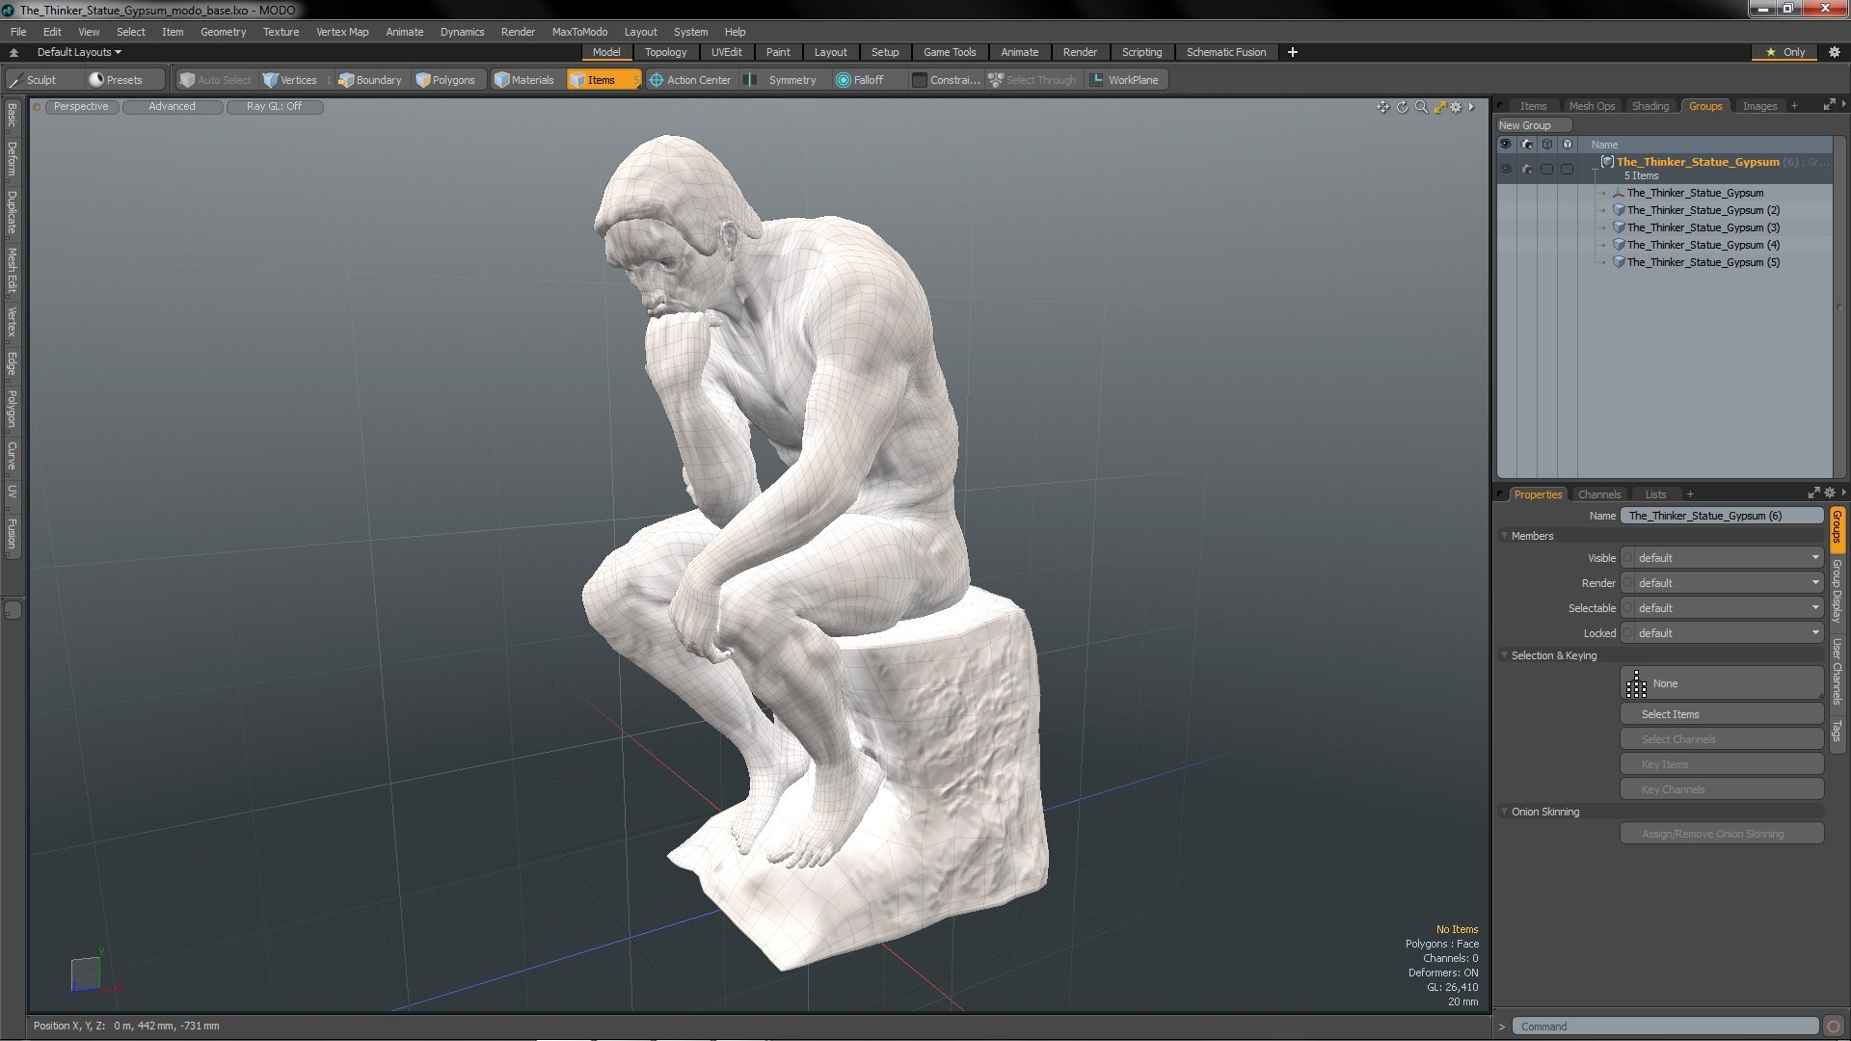Viewport: 1851px width, 1041px height.
Task: Add a new tab in the Groups panel
Action: coord(1794,106)
